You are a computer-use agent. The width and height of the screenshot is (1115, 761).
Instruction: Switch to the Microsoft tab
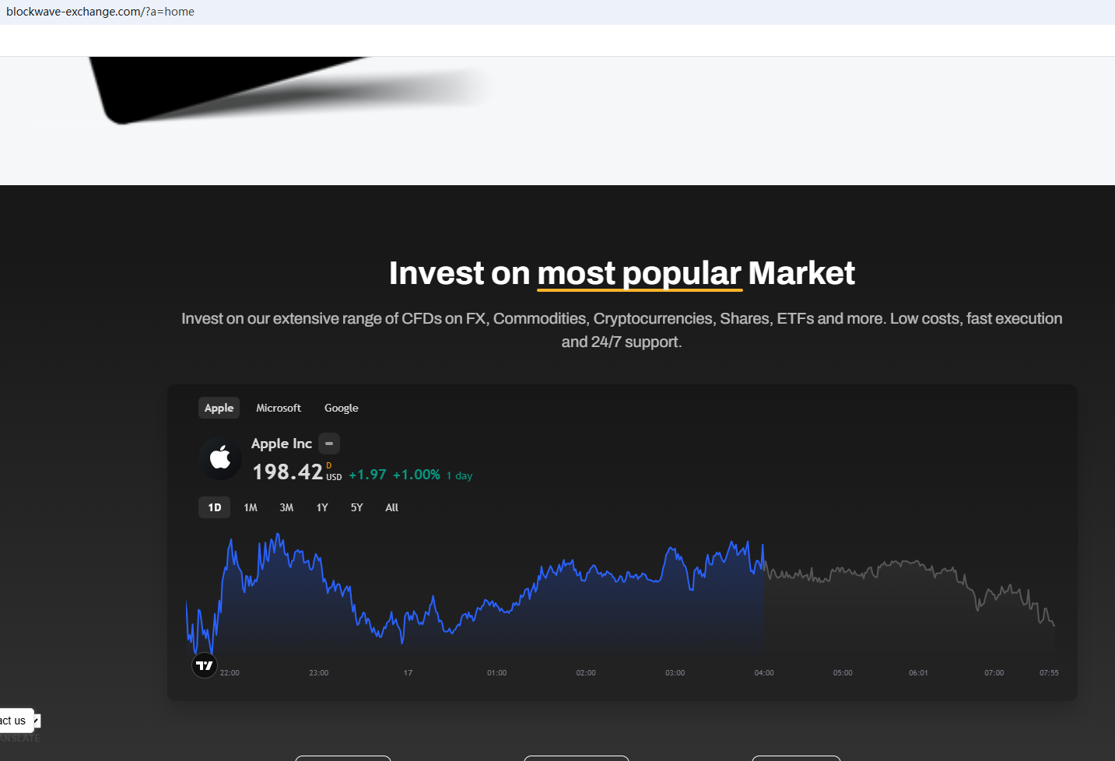pos(279,407)
